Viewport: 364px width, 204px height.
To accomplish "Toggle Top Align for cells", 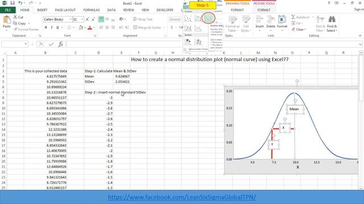I will click(x=101, y=19).
